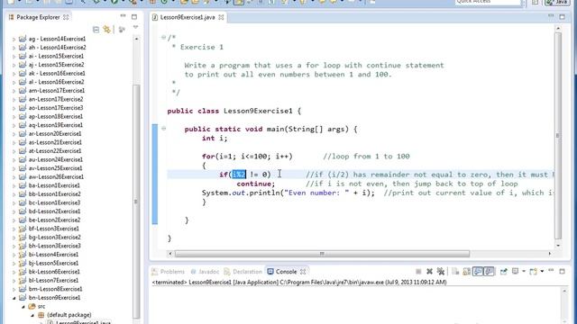Expand the ah - Lesson14Exercise2 project
This screenshot has width=577, height=324.
pyautogui.click(x=14, y=48)
